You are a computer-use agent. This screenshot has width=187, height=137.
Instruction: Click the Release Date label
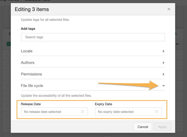pyautogui.click(x=31, y=104)
